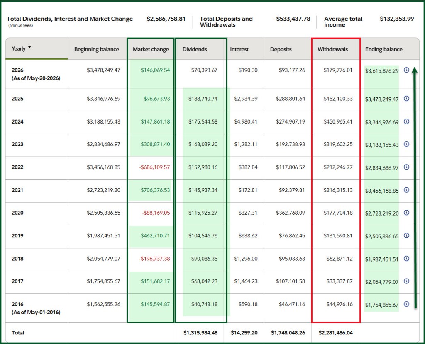
Task: Open info icon for 2020 ending balance
Action: point(406,213)
